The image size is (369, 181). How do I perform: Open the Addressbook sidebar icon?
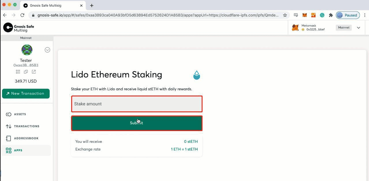[x=8, y=138]
